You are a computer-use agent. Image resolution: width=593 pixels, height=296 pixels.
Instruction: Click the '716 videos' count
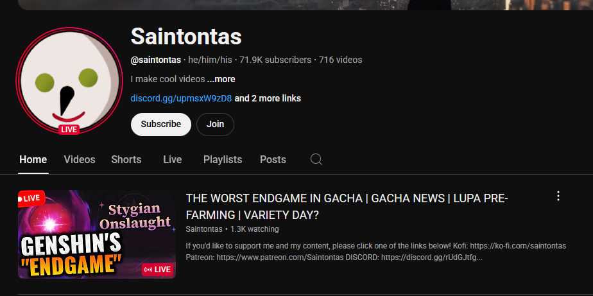point(340,60)
